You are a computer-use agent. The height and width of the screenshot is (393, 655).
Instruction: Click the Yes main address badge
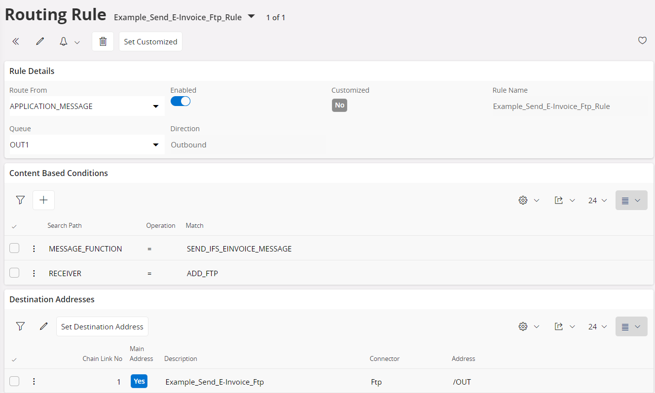(x=139, y=381)
